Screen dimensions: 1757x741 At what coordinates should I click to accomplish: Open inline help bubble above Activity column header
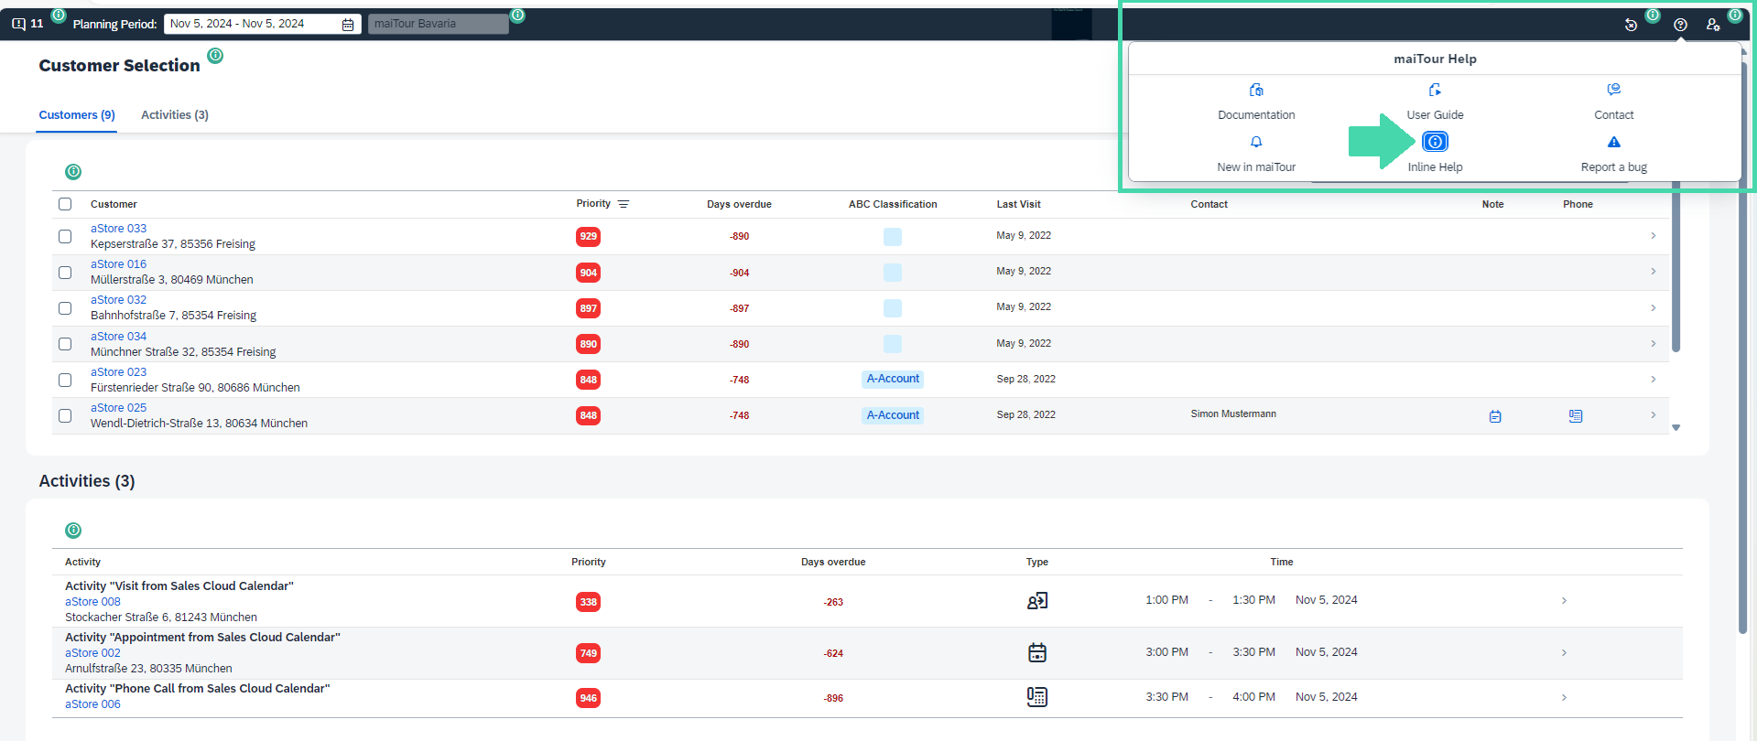(x=73, y=531)
